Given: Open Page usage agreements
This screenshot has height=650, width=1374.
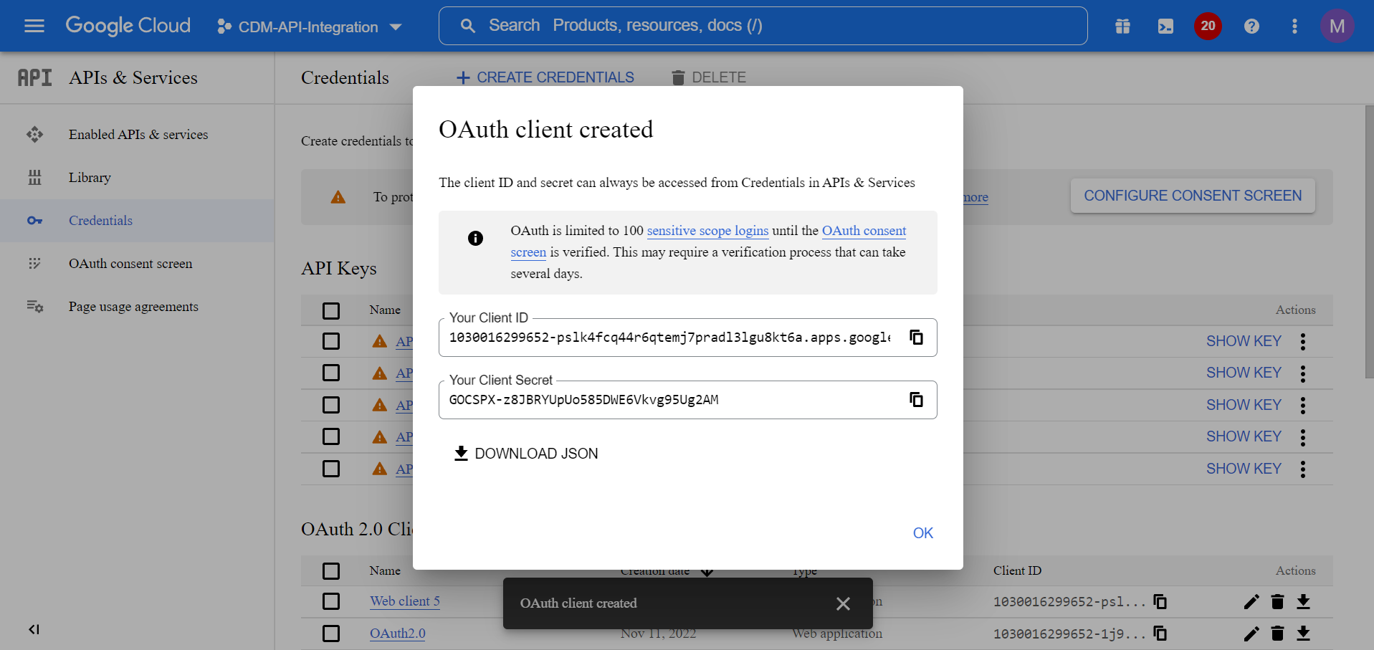Looking at the screenshot, I should click(133, 307).
